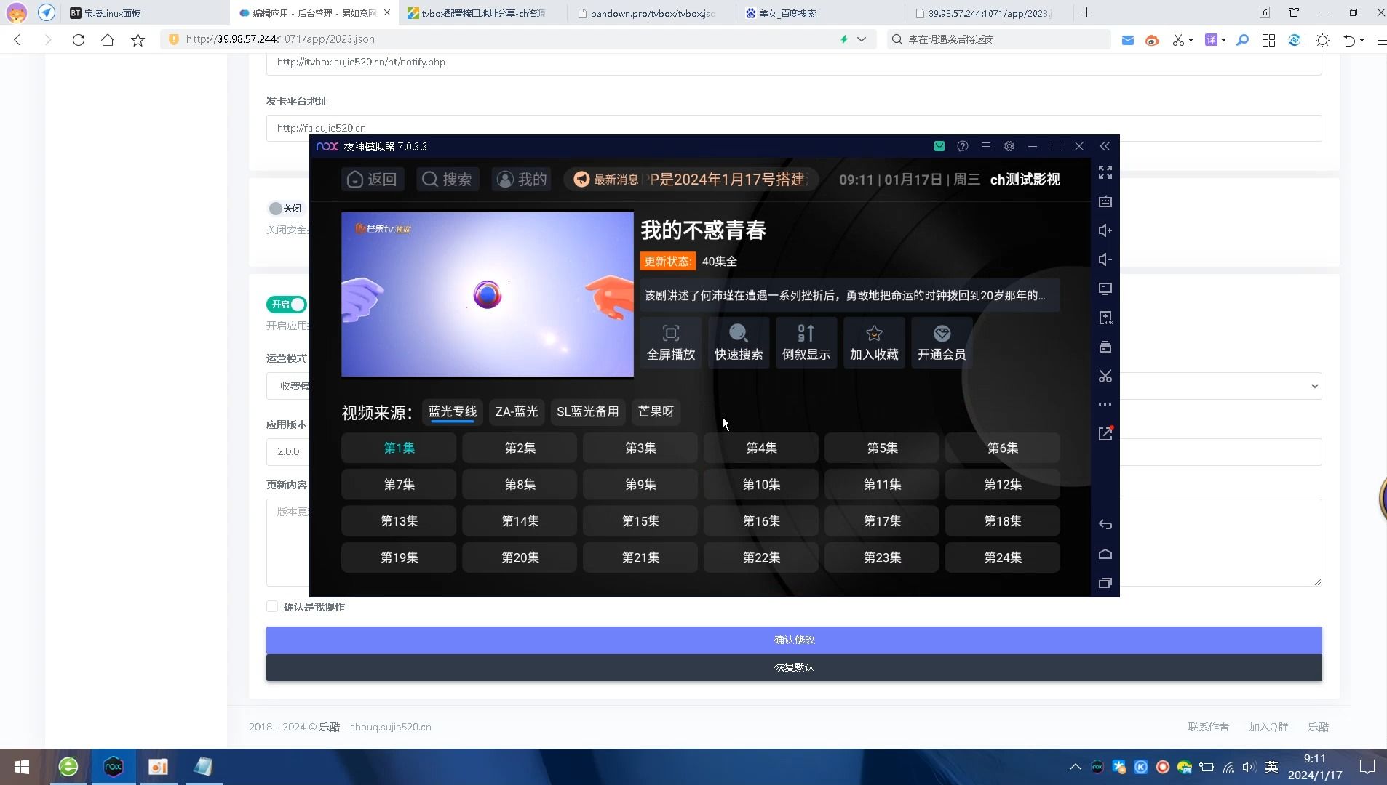Click the Nox volume down icon
The height and width of the screenshot is (785, 1387).
tap(1105, 259)
